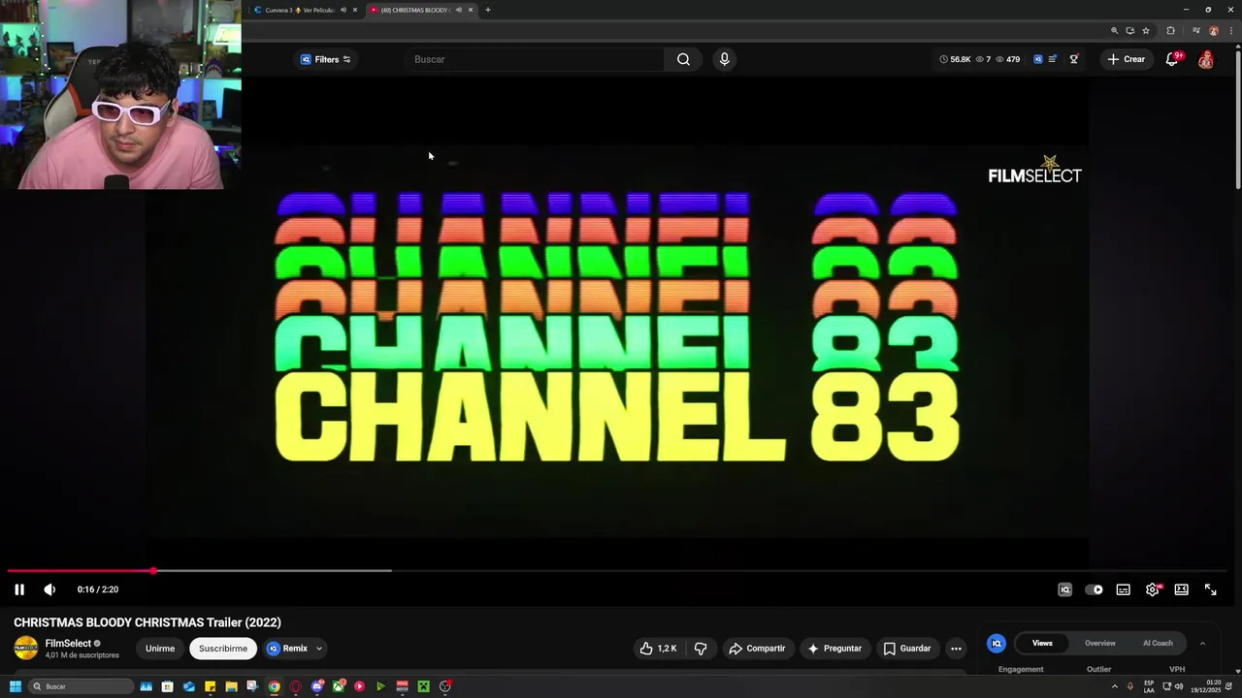Open Microsoft Store from taskbar
1242x698 pixels.
tap(168, 686)
